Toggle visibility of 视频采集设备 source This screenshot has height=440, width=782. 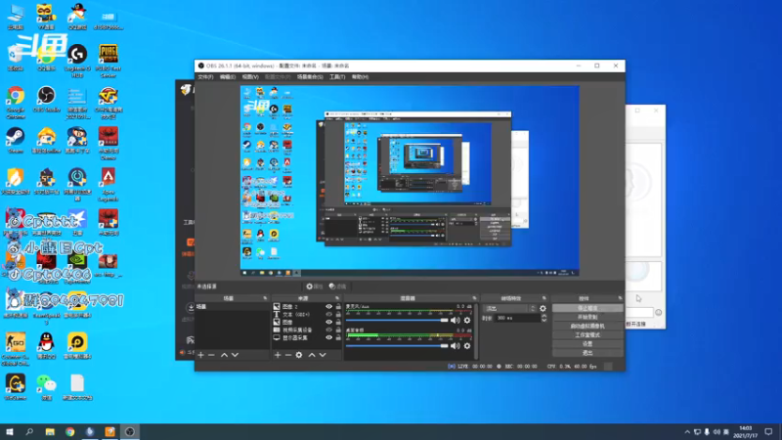(x=328, y=330)
